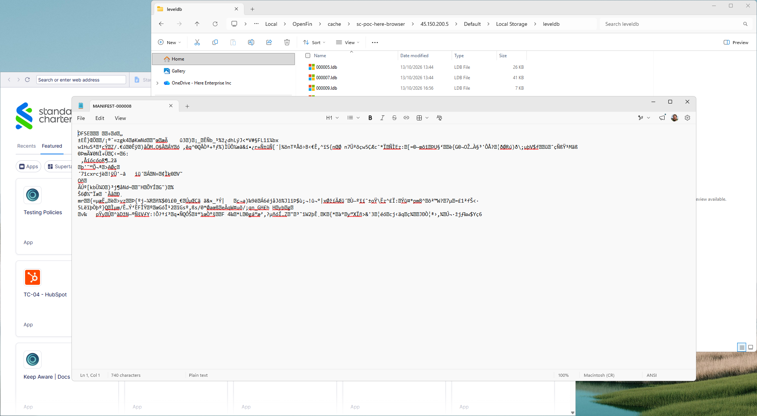
Task: Switch to Recents tab in browser
Action: pyautogui.click(x=27, y=146)
